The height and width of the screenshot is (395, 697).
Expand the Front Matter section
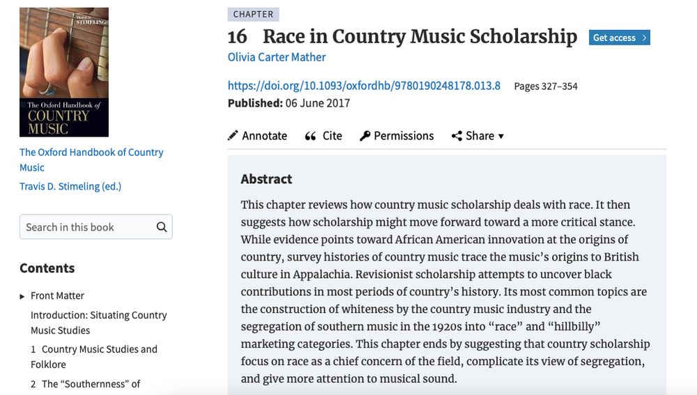23,296
